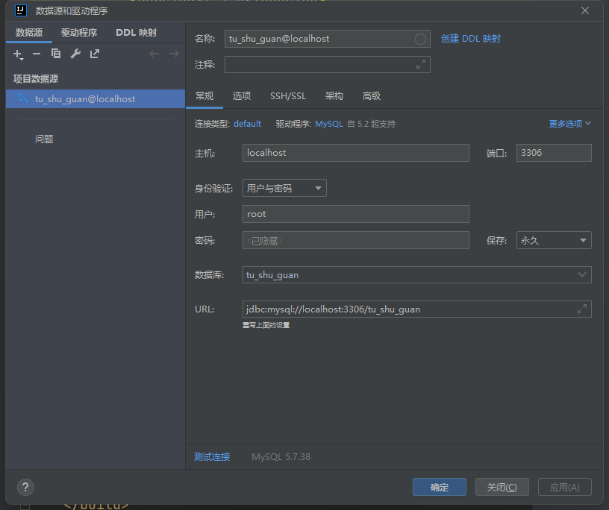Click the 应用(A) button
Screen dimensions: 609x510
[565, 487]
